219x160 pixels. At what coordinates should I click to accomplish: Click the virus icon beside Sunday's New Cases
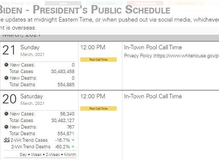pos(6,65)
